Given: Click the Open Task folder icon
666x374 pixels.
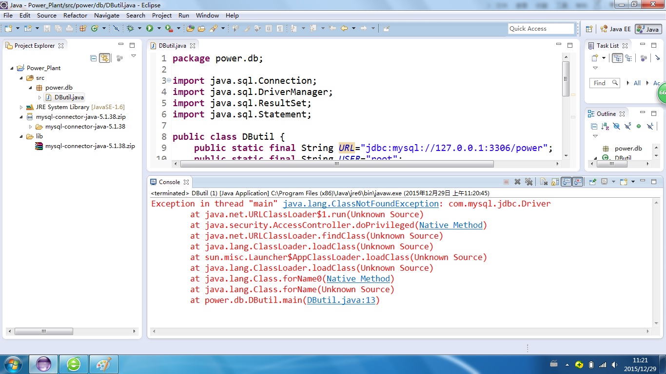Looking at the screenshot, I should (x=201, y=28).
